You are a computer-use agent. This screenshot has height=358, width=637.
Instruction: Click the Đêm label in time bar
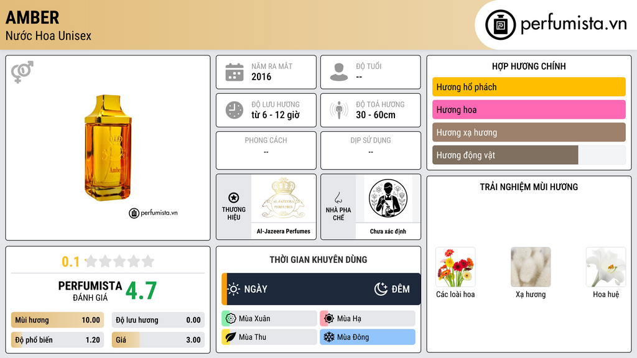click(401, 289)
